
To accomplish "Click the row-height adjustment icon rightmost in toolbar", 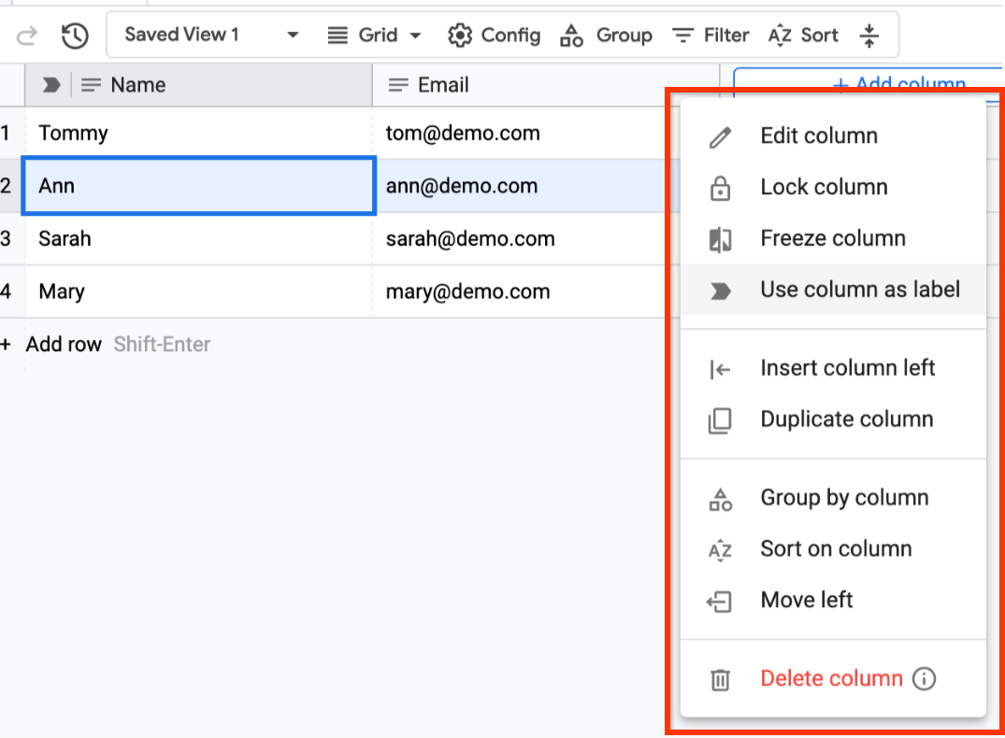I will pos(869,35).
